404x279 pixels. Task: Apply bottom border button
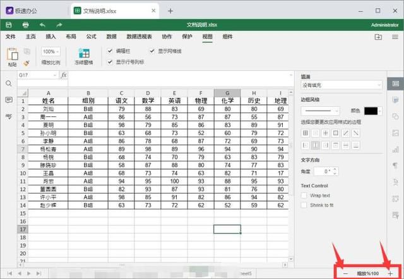point(356,145)
